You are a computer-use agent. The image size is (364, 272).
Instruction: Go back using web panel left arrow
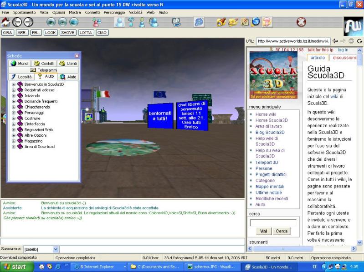tap(335, 41)
